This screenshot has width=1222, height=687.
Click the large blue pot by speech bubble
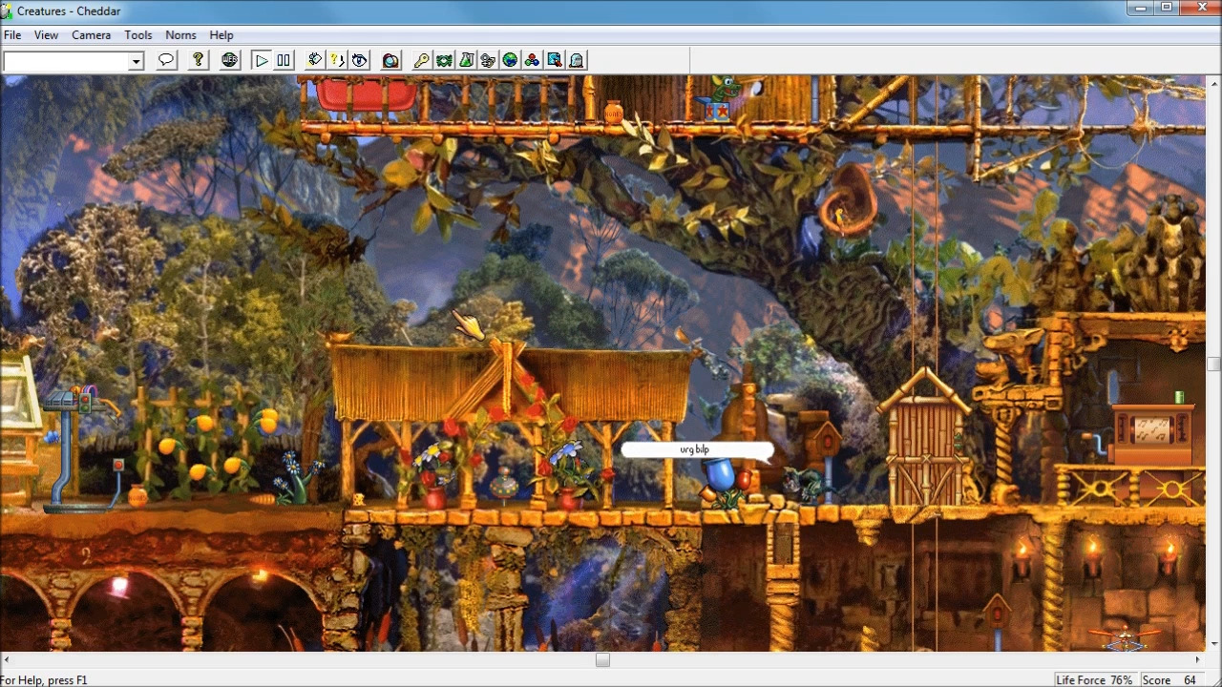pyautogui.click(x=721, y=474)
